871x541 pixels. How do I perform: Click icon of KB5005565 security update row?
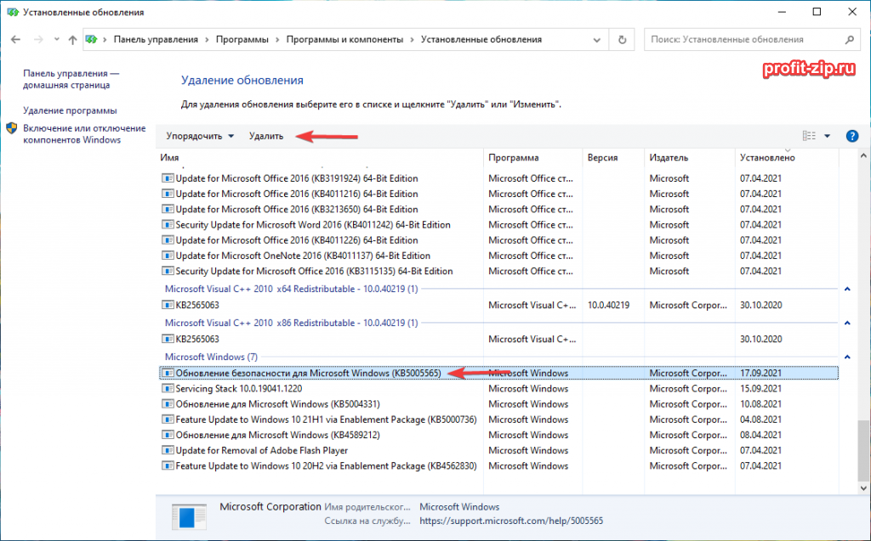click(x=168, y=373)
